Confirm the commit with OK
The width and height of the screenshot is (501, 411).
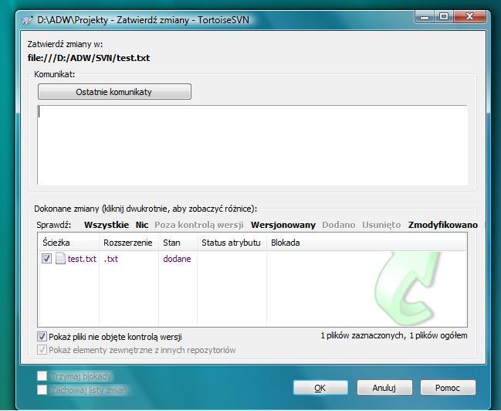tap(320, 388)
